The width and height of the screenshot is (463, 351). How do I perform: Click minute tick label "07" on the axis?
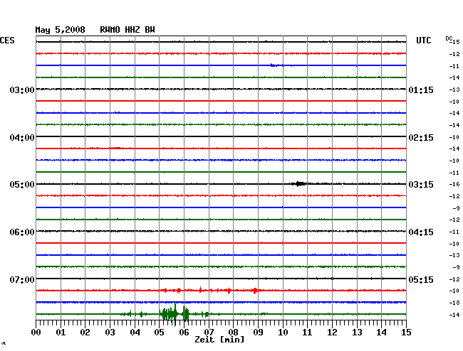(x=209, y=332)
